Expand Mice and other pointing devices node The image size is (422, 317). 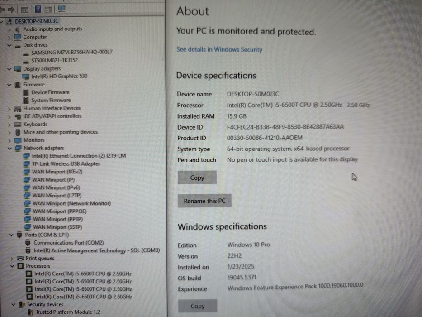tap(9, 133)
